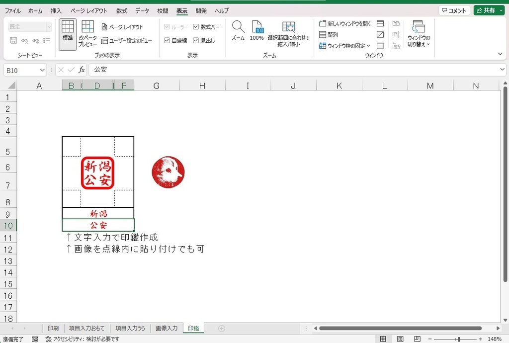Click the unhide window icon

pos(380,46)
